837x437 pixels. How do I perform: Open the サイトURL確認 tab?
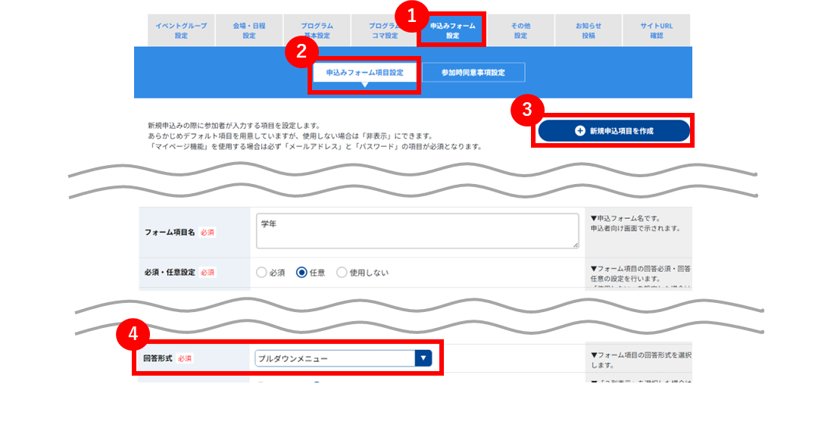656,30
